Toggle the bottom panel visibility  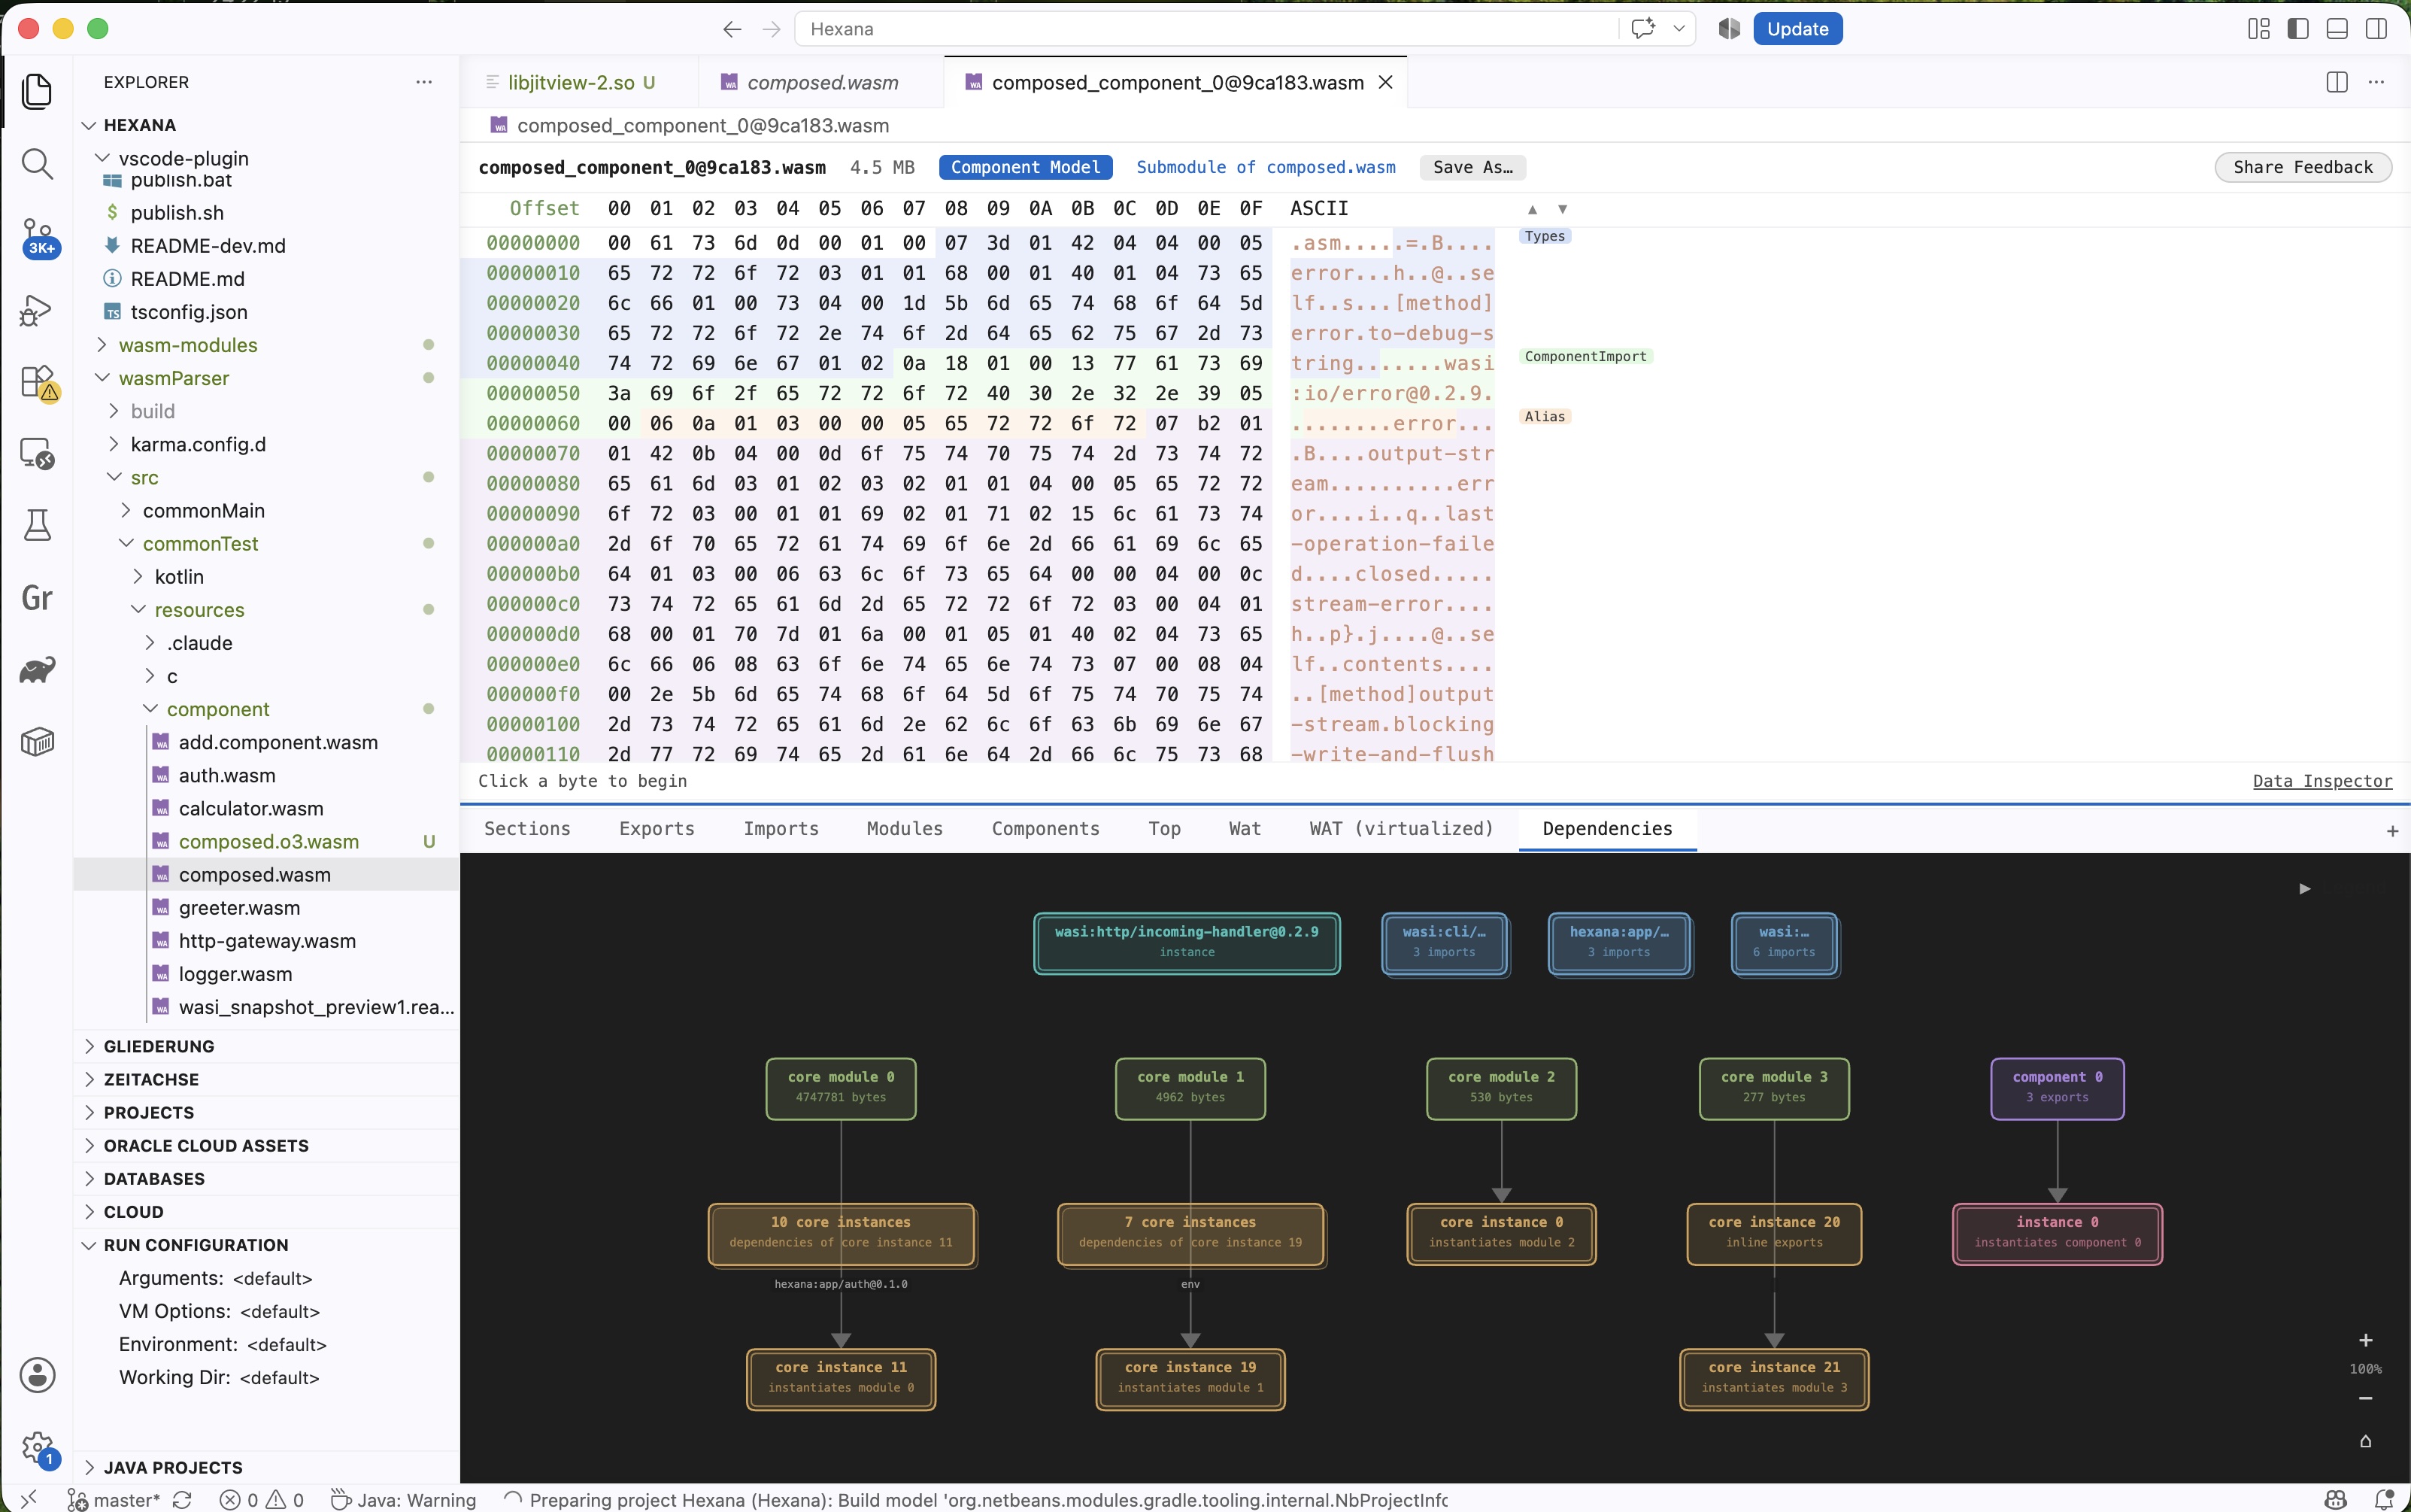(2337, 29)
